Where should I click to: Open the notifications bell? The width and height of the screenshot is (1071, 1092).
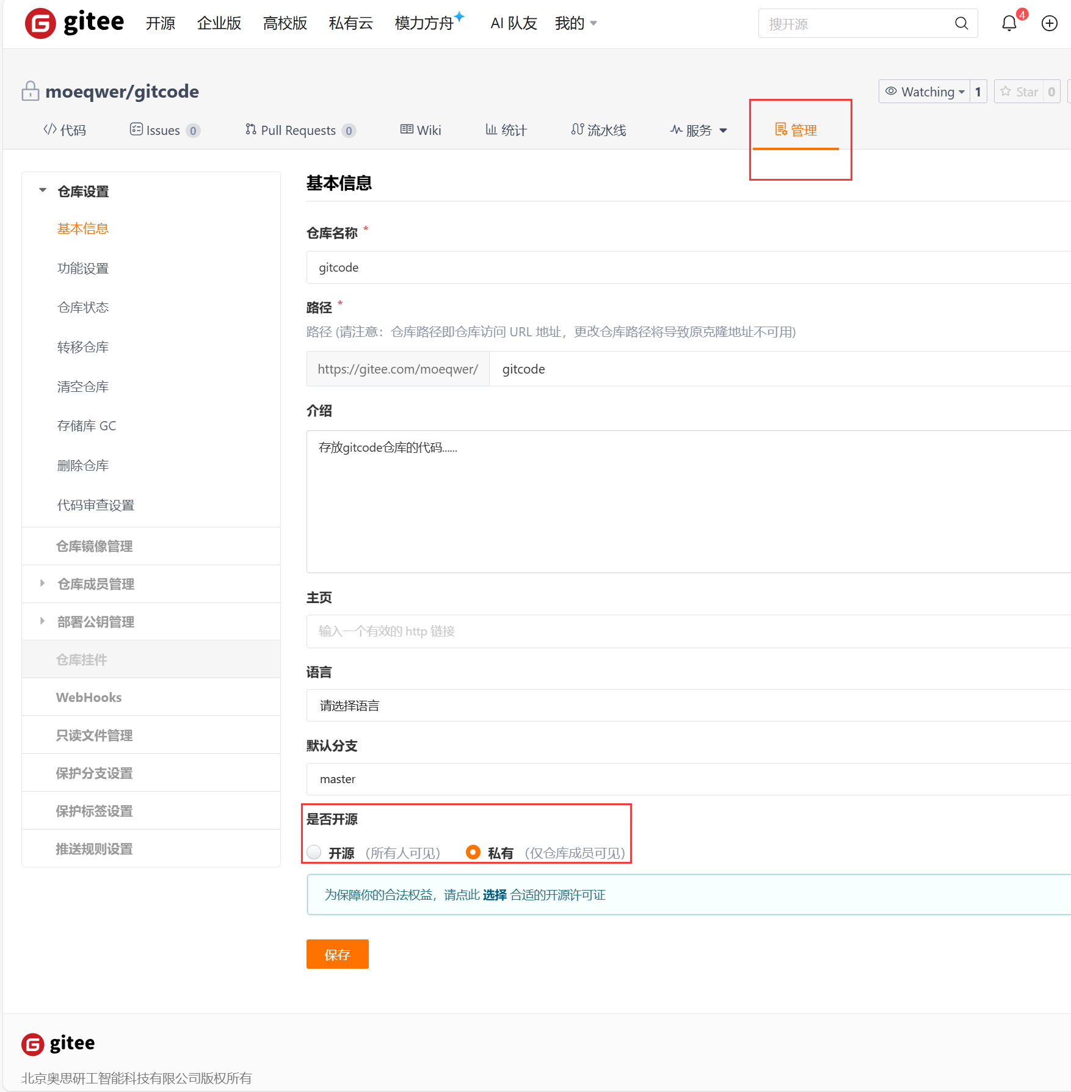tap(1009, 23)
